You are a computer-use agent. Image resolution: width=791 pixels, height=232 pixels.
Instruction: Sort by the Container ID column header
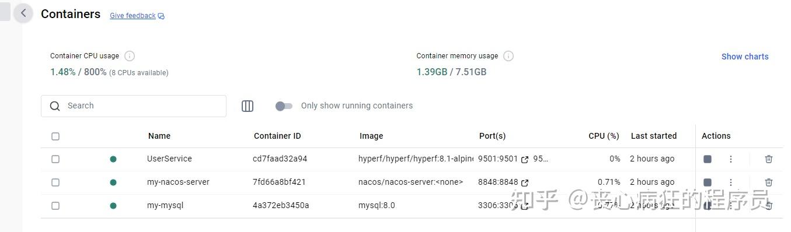pos(277,136)
